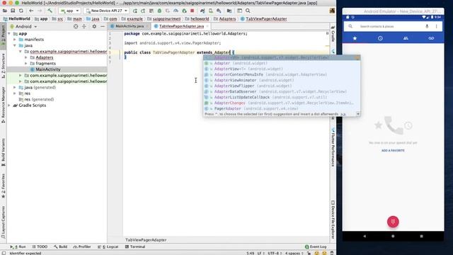
Task: Open the Android project view dropdown
Action: pos(23,26)
